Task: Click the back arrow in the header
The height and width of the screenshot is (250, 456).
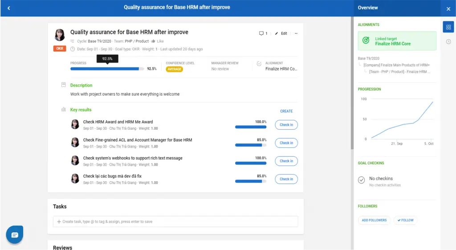Action: pos(9,8)
